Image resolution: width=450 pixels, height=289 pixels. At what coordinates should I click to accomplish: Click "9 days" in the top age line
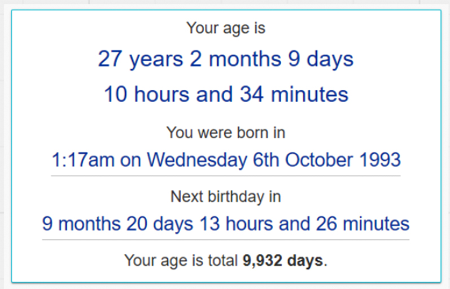pos(321,59)
